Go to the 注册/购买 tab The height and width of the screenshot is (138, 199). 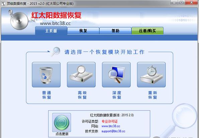pyautogui.click(x=147, y=31)
